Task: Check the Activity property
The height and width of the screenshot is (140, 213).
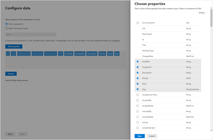Action: pos(138,122)
